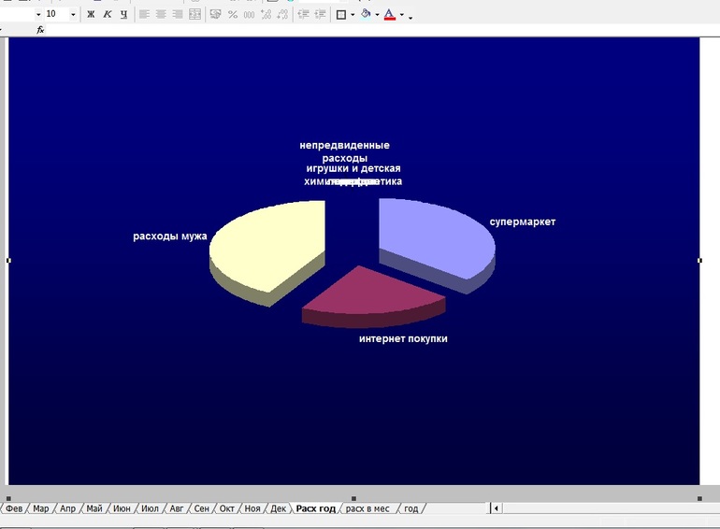The height and width of the screenshot is (529, 720).
Task: Click the align right icon
Action: coord(178,14)
